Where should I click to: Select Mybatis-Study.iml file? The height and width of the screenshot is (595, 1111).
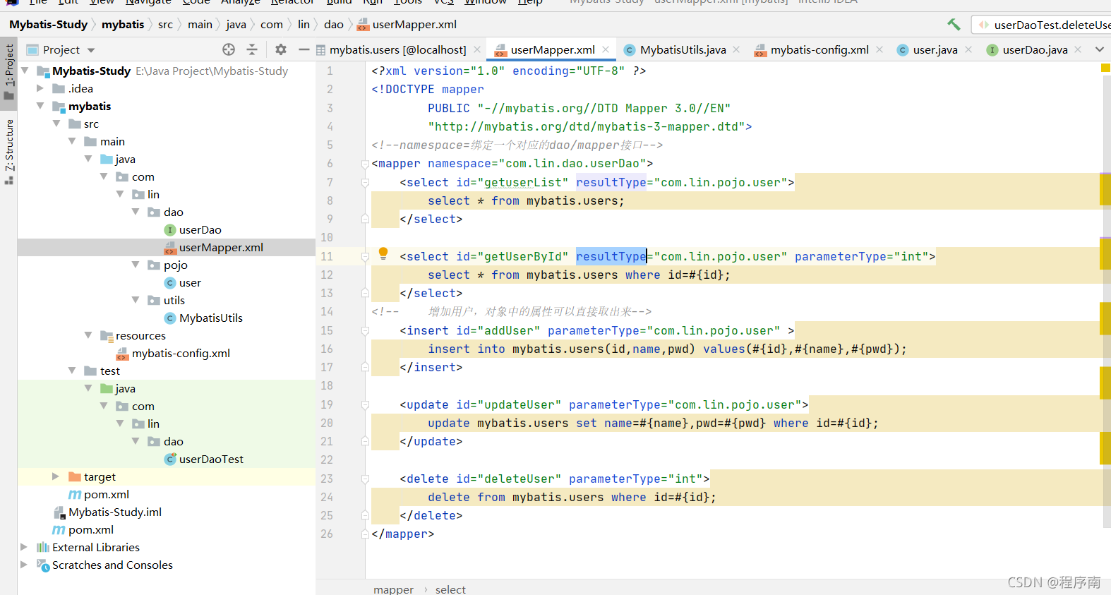click(x=114, y=512)
